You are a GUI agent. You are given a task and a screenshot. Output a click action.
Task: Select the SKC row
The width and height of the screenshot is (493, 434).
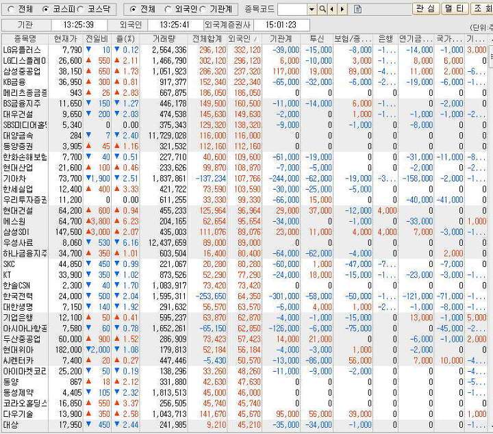pyautogui.click(x=245, y=264)
